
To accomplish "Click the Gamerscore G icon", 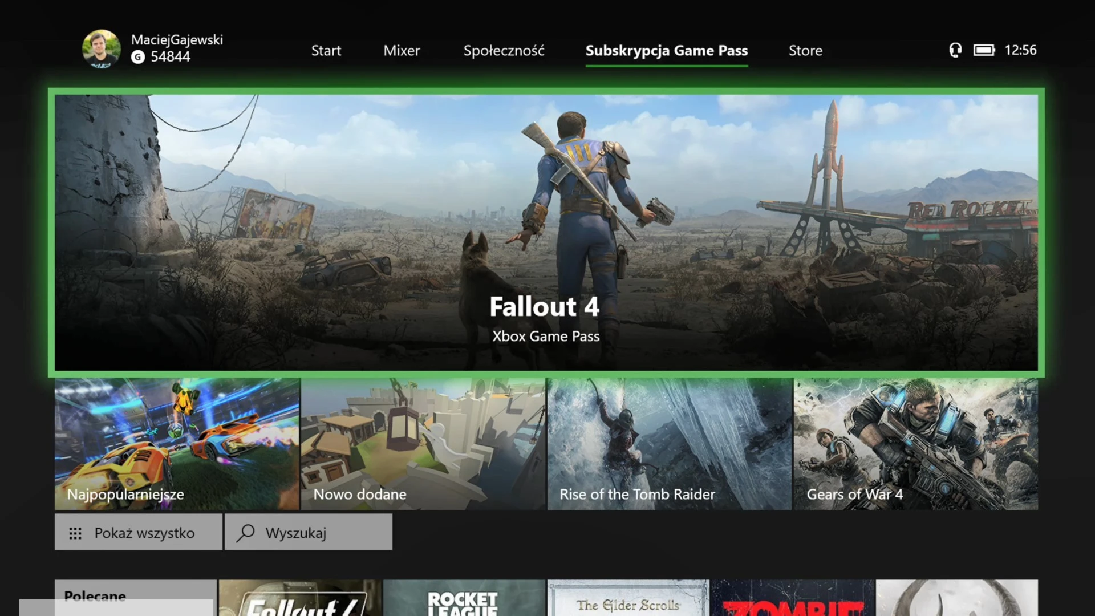I will point(137,57).
